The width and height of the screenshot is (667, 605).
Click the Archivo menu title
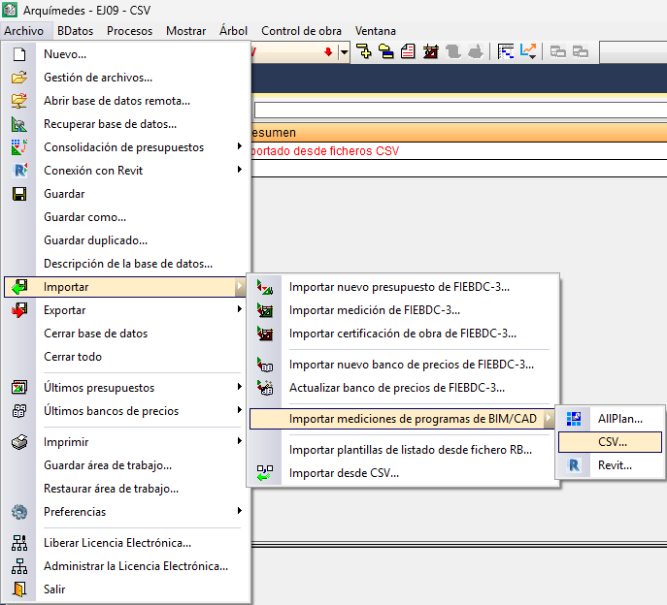[x=24, y=31]
